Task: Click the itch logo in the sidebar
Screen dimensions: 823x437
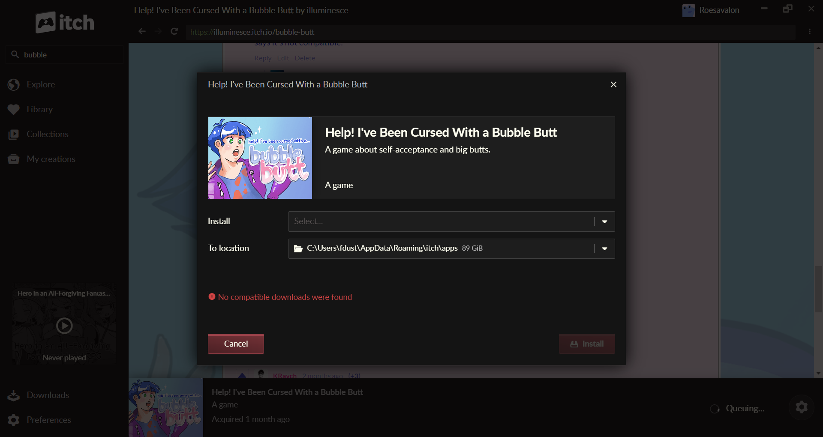Action: (64, 22)
